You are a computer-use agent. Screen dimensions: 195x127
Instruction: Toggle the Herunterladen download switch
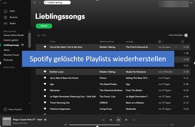coord(187,35)
